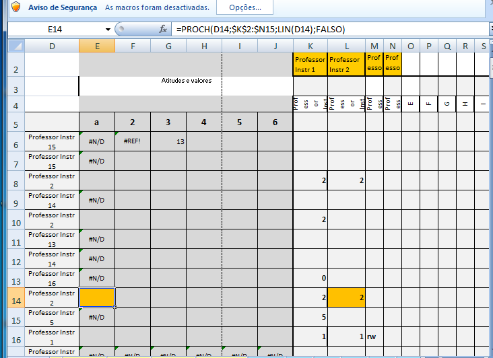
Task: Select column D header
Action: 52,46
